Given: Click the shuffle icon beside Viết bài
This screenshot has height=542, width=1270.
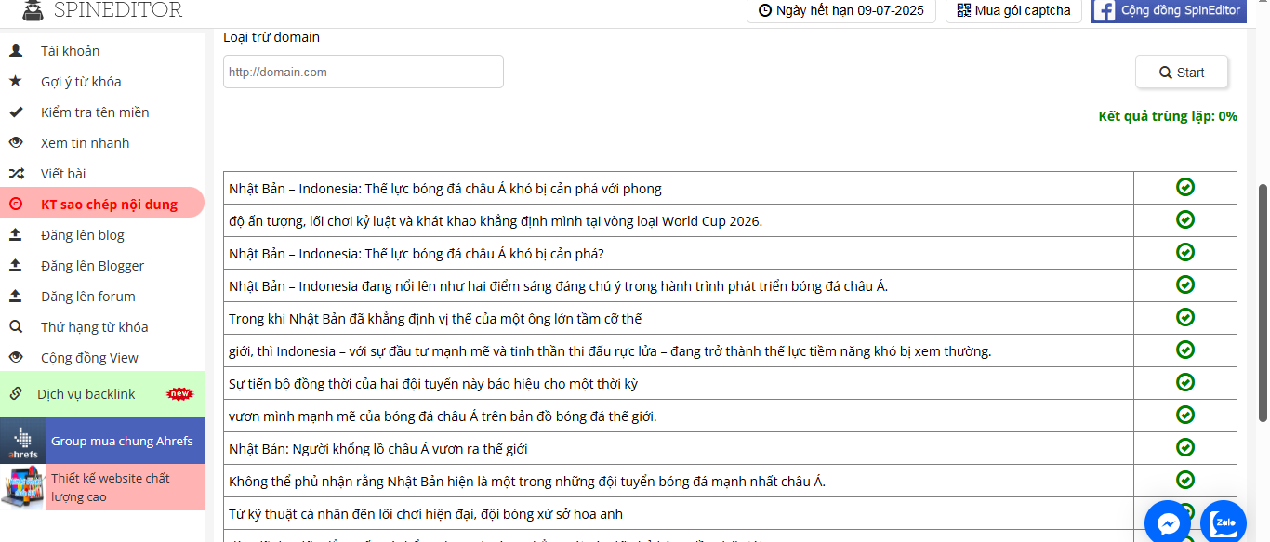Looking at the screenshot, I should [16, 174].
